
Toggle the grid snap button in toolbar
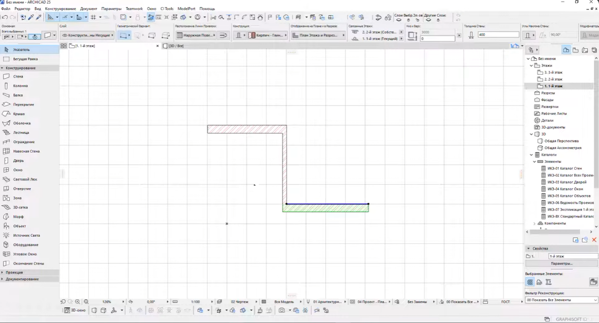pyautogui.click(x=93, y=17)
